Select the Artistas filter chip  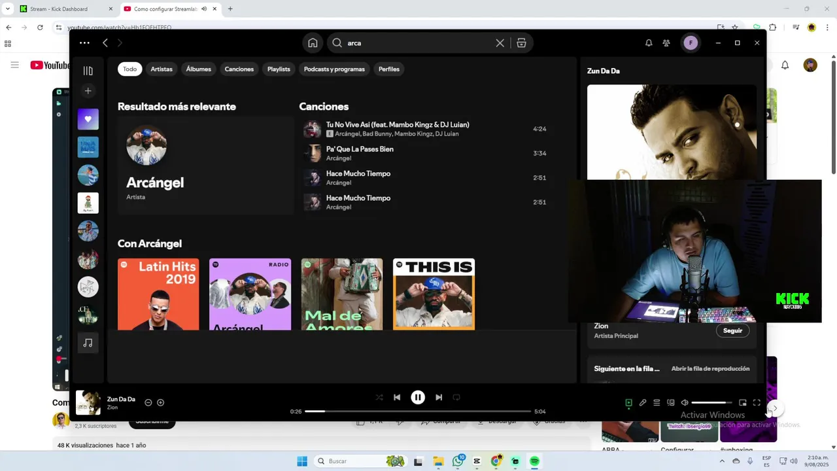click(x=162, y=69)
